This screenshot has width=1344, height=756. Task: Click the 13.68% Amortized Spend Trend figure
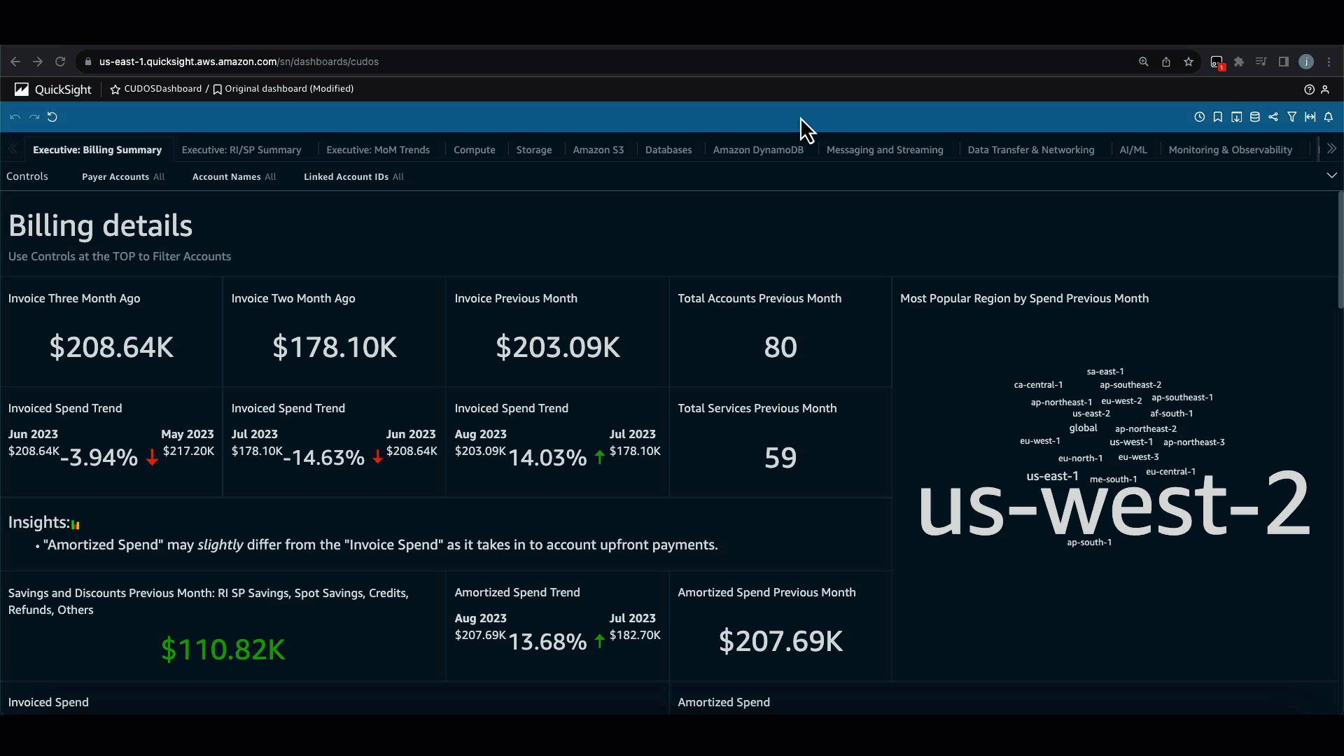(x=547, y=642)
